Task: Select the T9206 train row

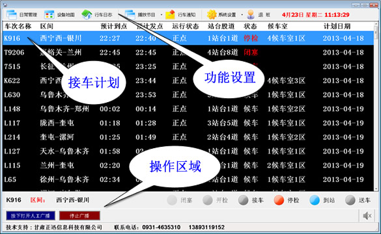Action: coord(188,53)
